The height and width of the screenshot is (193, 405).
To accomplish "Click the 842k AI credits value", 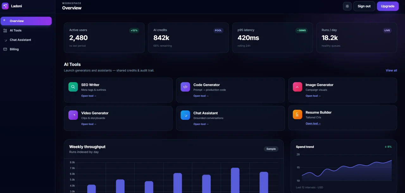I will 161,38.
